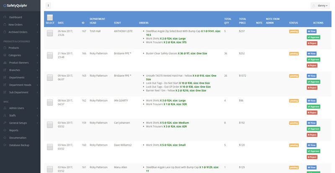This screenshot has height=173, width=335.
Task: Click the Branches icon in the sidebar
Action: click(x=5, y=70)
